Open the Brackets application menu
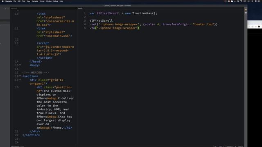The width and height of the screenshot is (262, 147). click(x=9, y=1)
